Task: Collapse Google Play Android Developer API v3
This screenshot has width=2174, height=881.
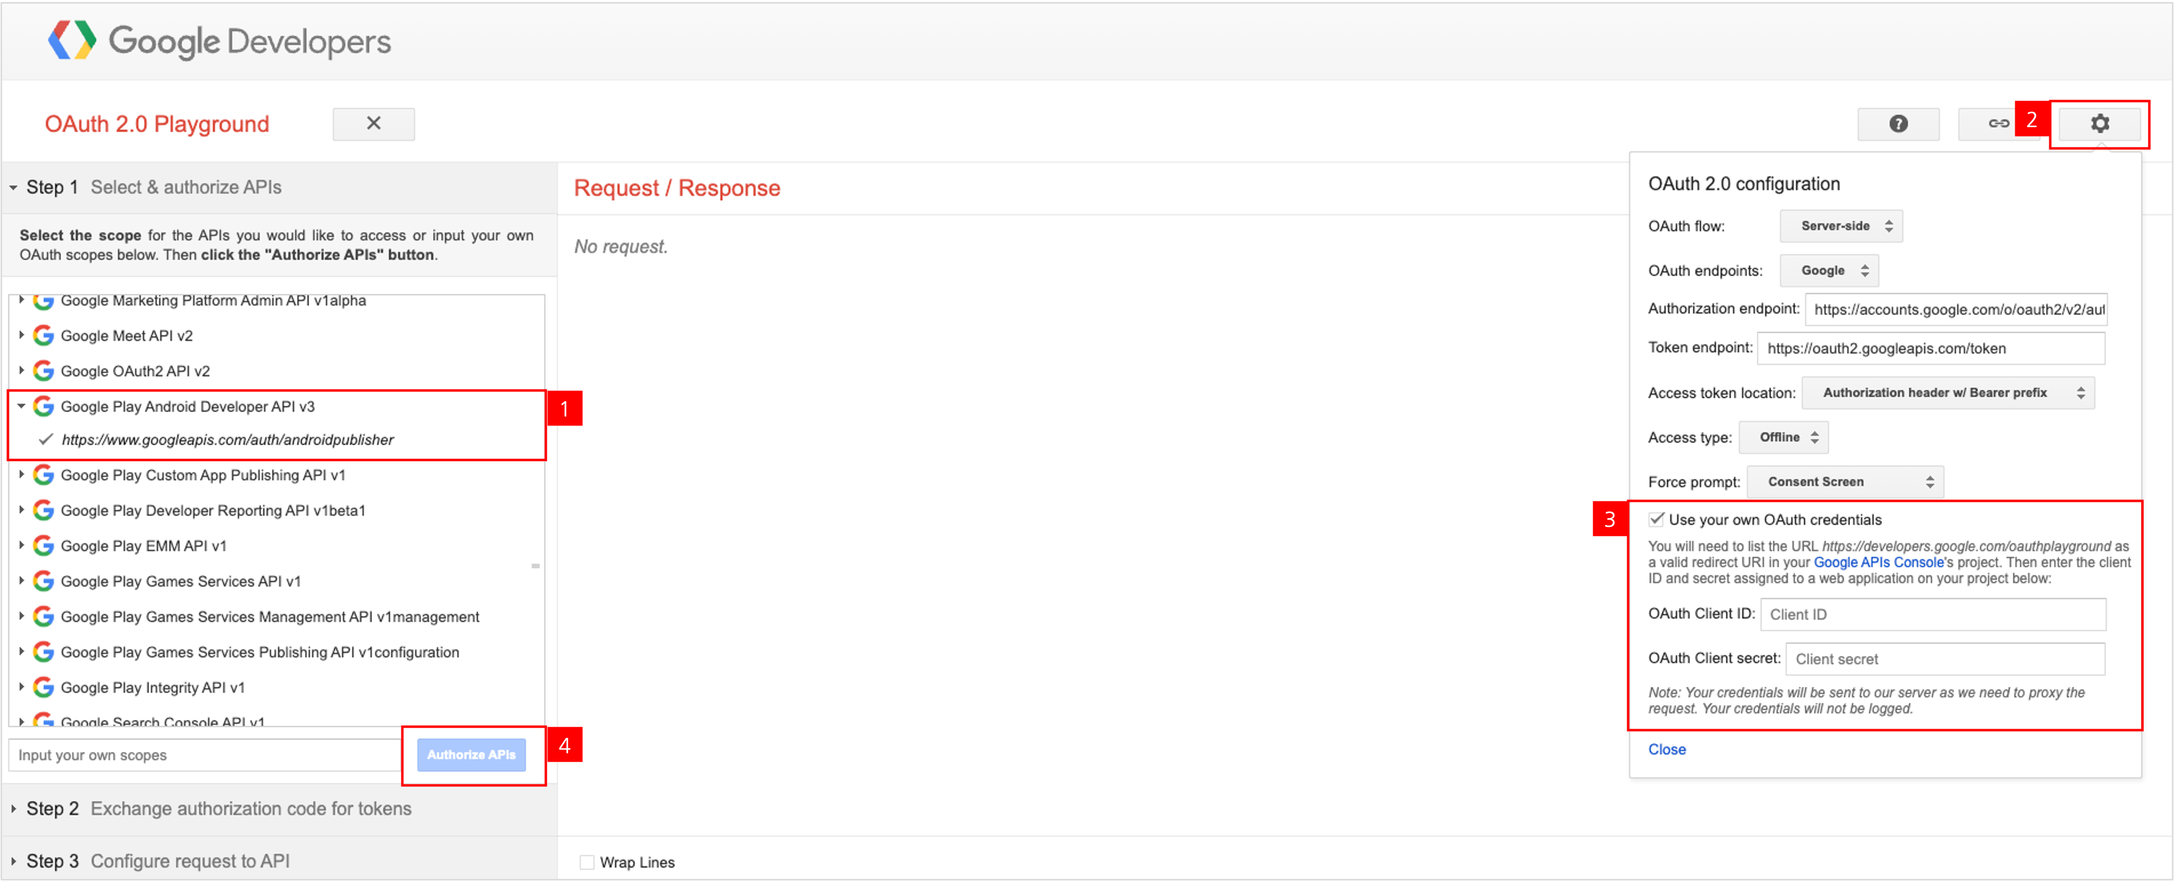Action: [x=21, y=406]
